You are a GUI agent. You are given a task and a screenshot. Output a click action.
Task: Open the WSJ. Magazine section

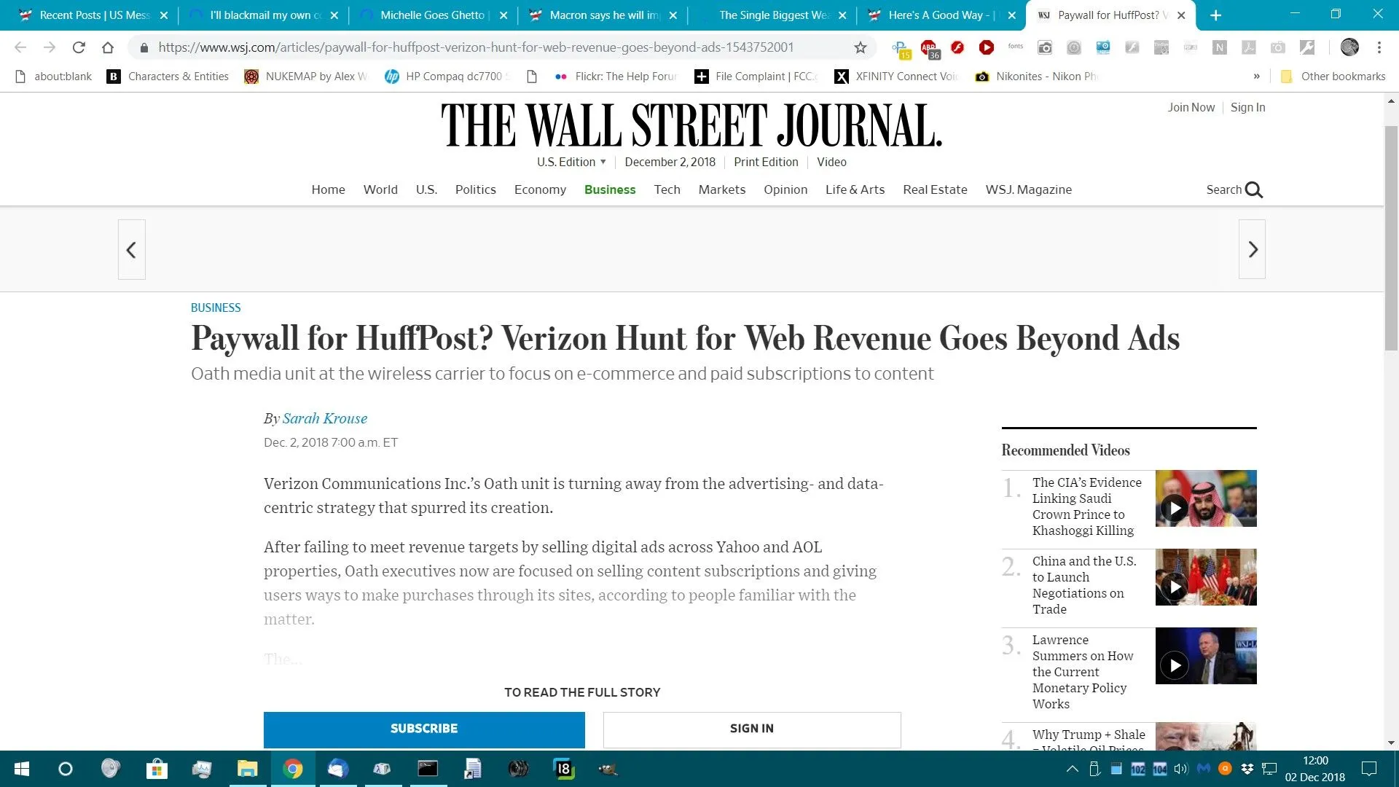click(1028, 189)
